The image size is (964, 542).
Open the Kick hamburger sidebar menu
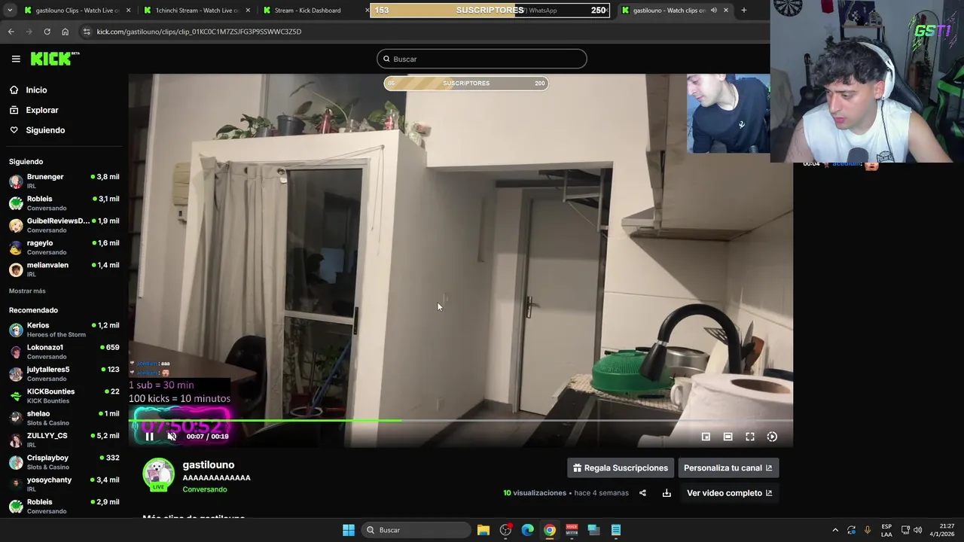pyautogui.click(x=16, y=59)
